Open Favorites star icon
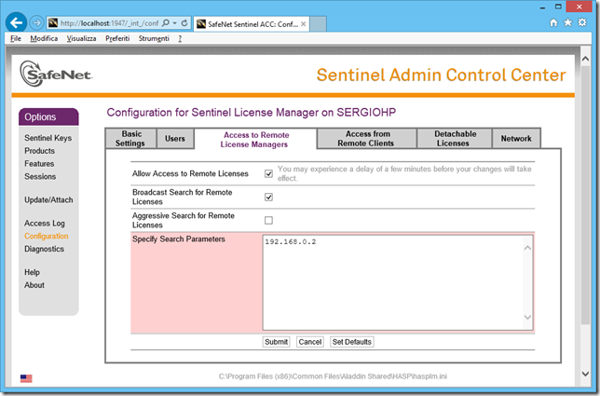 point(568,22)
